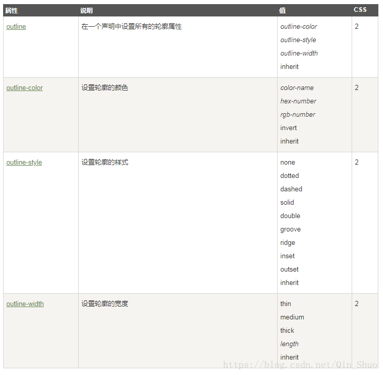Click inherit in the outline row

[289, 66]
